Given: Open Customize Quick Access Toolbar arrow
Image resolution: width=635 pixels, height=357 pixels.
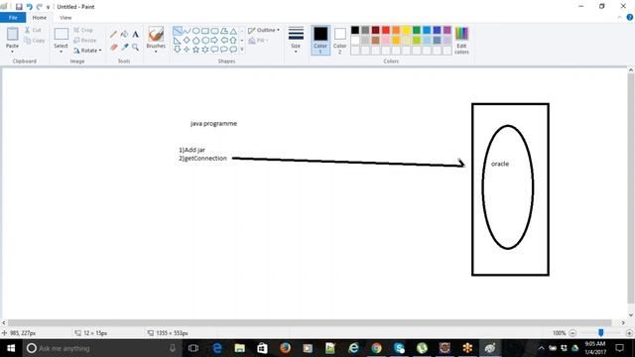Looking at the screenshot, I should click(x=49, y=7).
